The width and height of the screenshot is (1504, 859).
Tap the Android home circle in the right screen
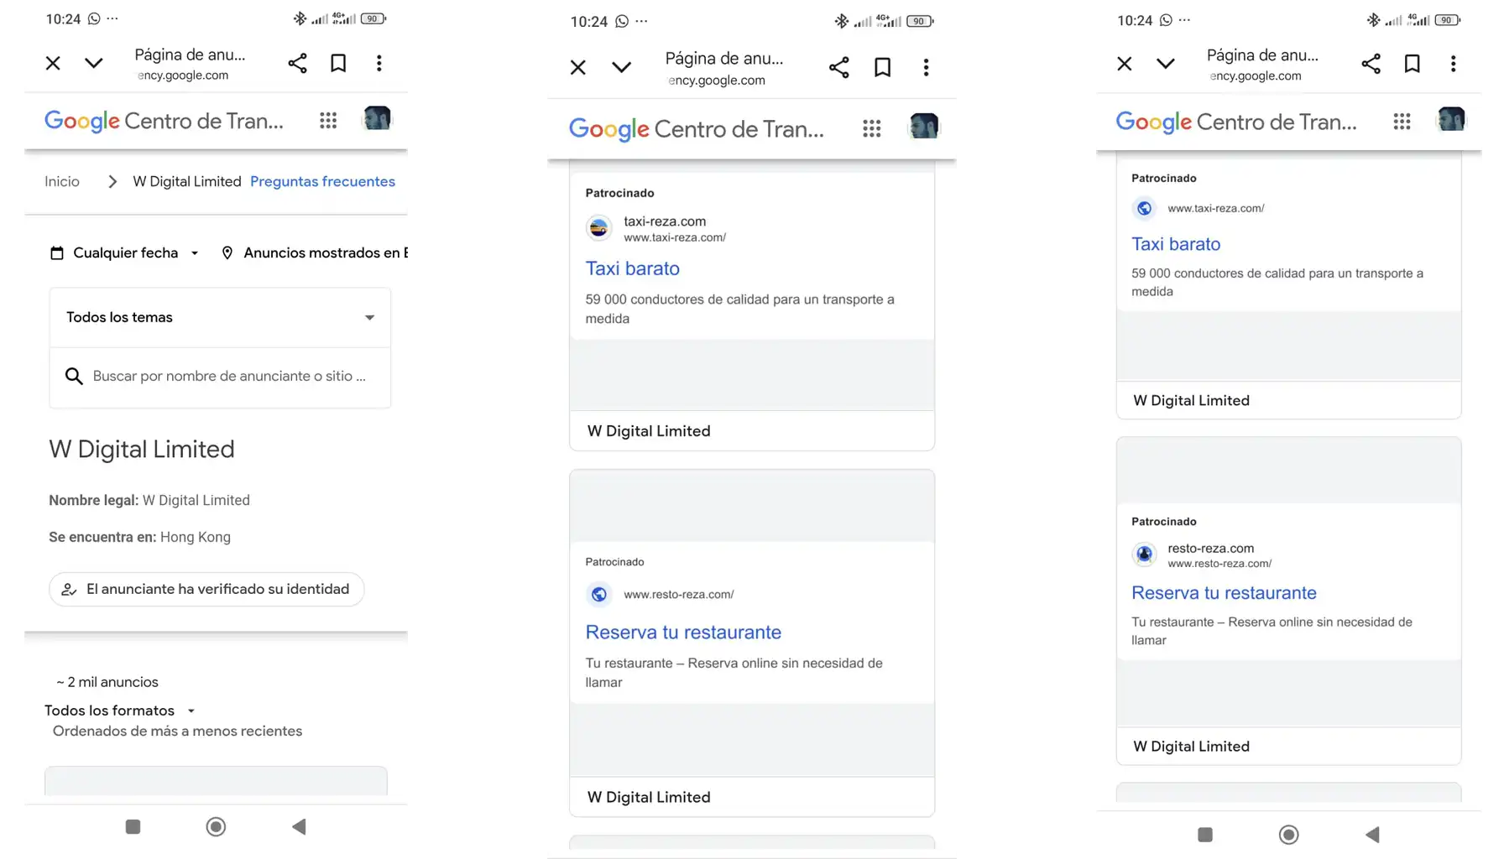[1288, 835]
